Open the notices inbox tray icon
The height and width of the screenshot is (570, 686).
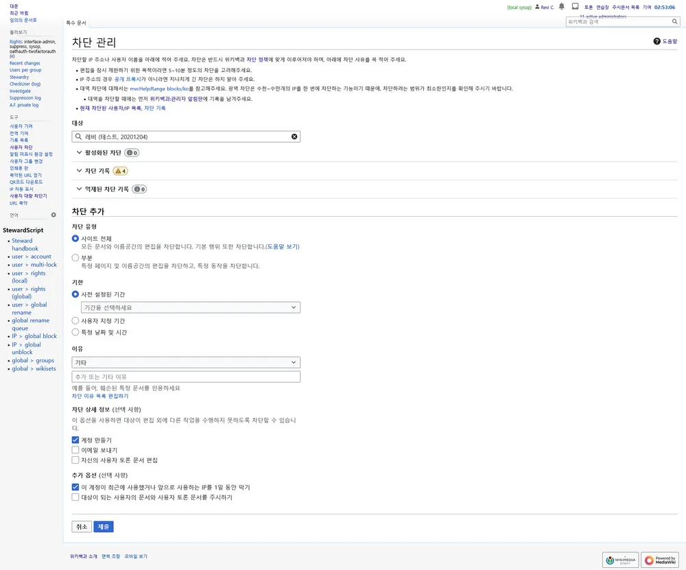pos(576,6)
